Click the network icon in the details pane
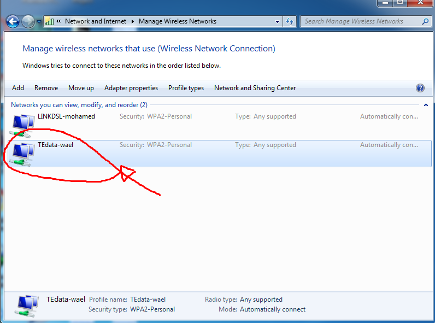This screenshot has height=323, width=435. 27,306
